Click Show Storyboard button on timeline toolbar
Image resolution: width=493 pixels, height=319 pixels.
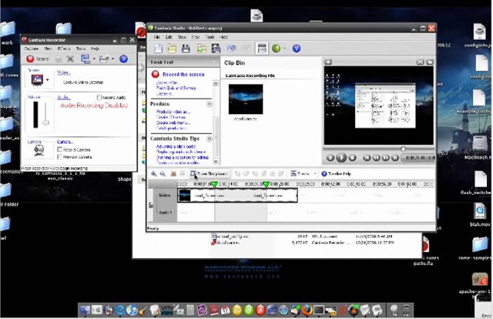click(209, 173)
